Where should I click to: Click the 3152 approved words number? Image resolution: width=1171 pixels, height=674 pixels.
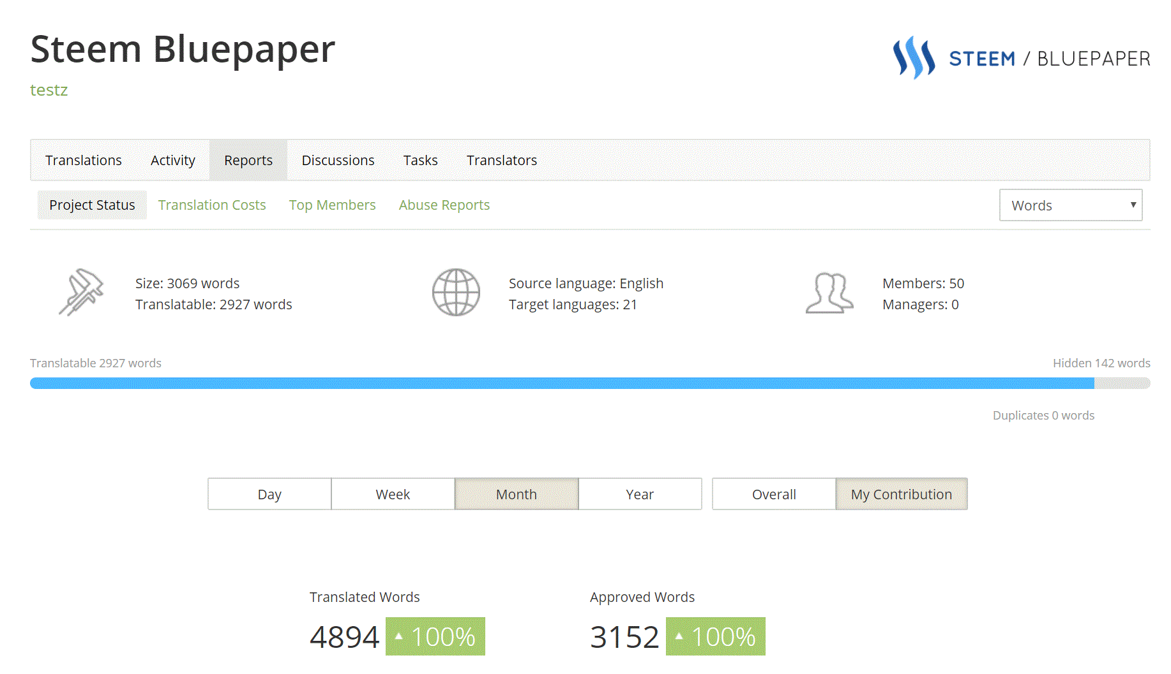[624, 637]
